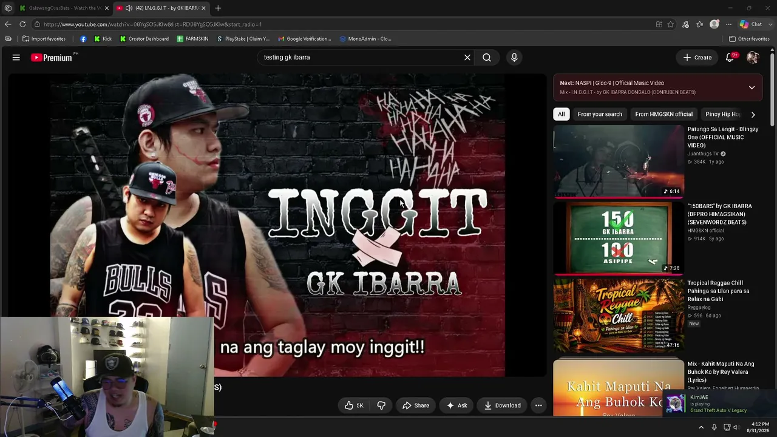Viewport: 777px width, 437px height.
Task: Open PlayStake bookmark
Action: 243,39
